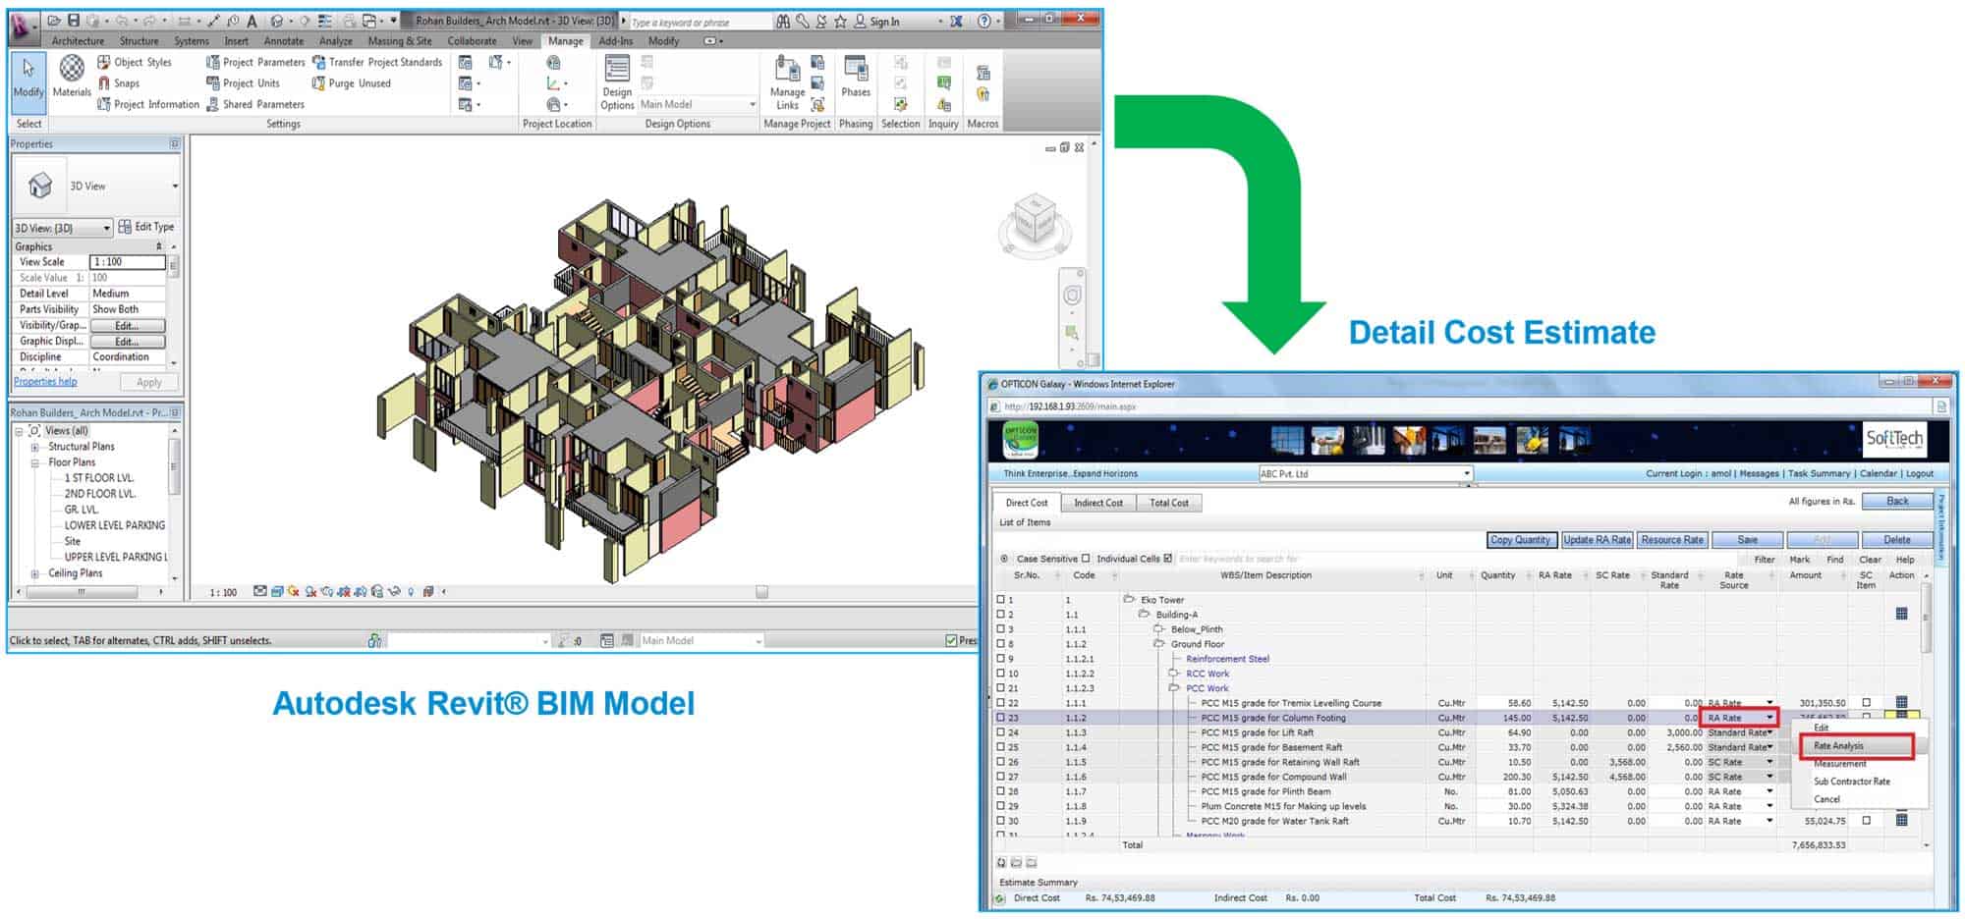
Task: Open Project Information
Action: click(x=148, y=104)
